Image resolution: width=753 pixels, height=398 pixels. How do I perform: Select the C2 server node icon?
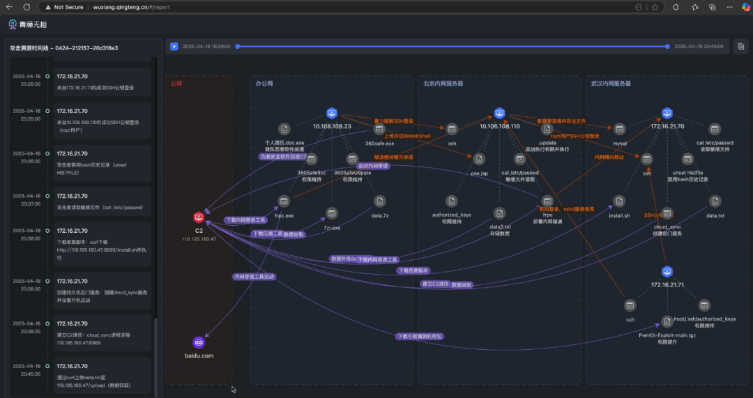(x=199, y=217)
